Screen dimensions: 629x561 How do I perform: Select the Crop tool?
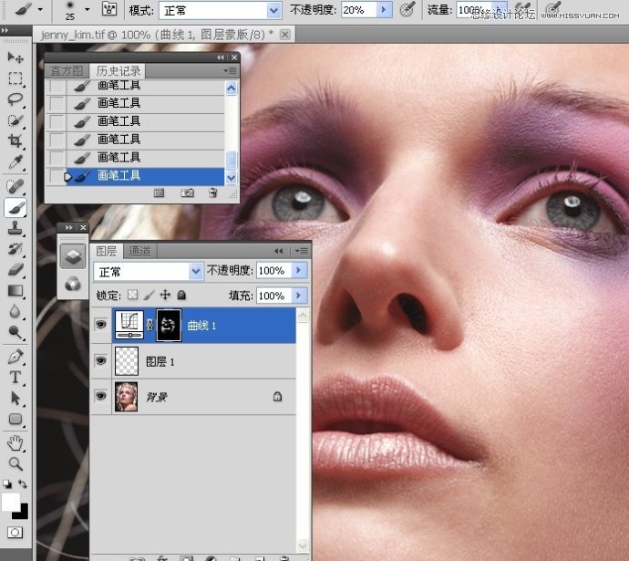(15, 141)
